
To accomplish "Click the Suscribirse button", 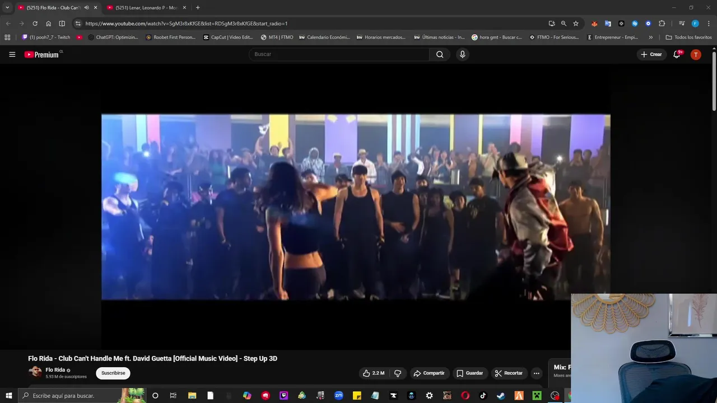I will coord(113,373).
